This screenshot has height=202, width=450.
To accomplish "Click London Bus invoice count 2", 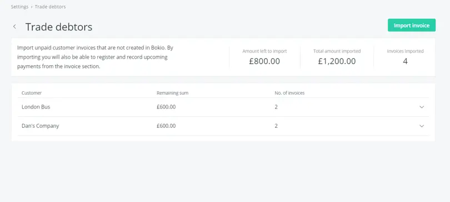I will tap(276, 107).
